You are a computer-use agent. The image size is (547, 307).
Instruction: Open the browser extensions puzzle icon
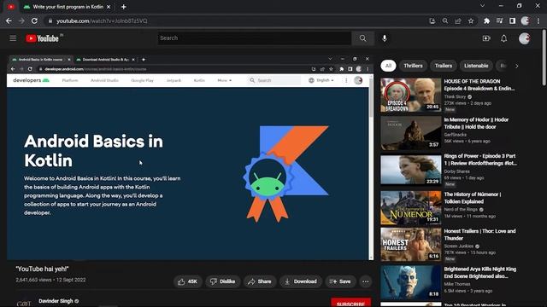pyautogui.click(x=486, y=20)
